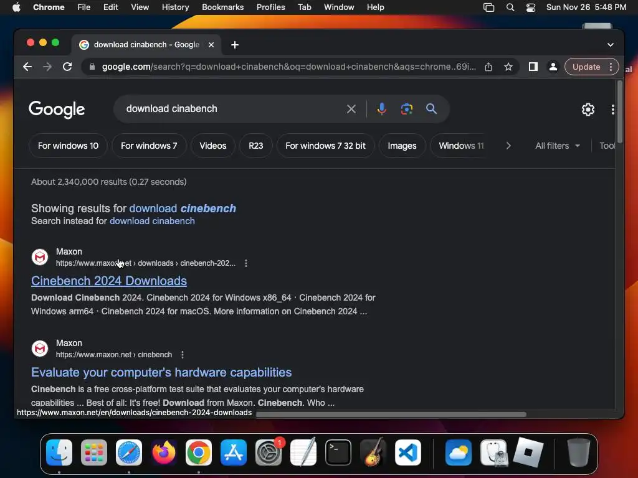Open the Cinebench 2024 Downloads link

(109, 281)
